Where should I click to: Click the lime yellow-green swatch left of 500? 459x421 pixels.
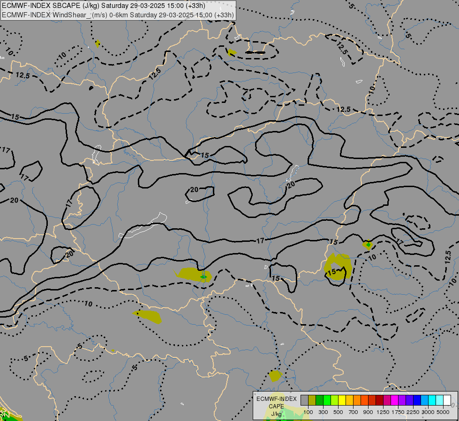335,400
